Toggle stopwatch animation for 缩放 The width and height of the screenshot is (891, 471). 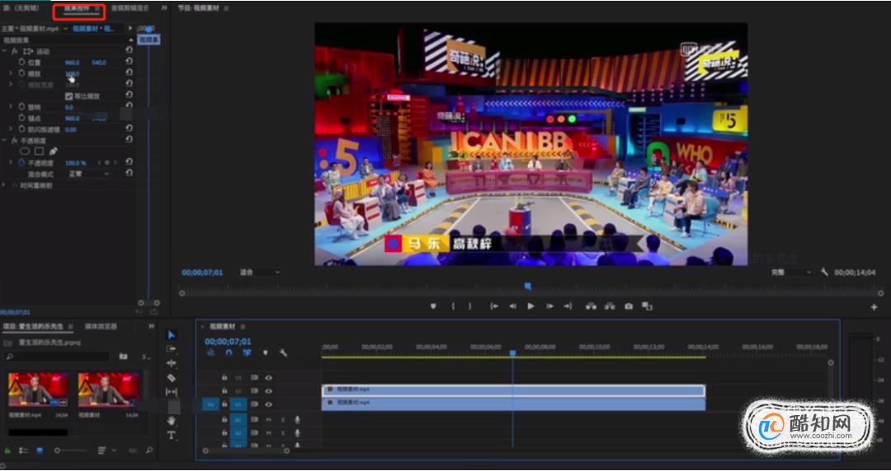[x=22, y=73]
